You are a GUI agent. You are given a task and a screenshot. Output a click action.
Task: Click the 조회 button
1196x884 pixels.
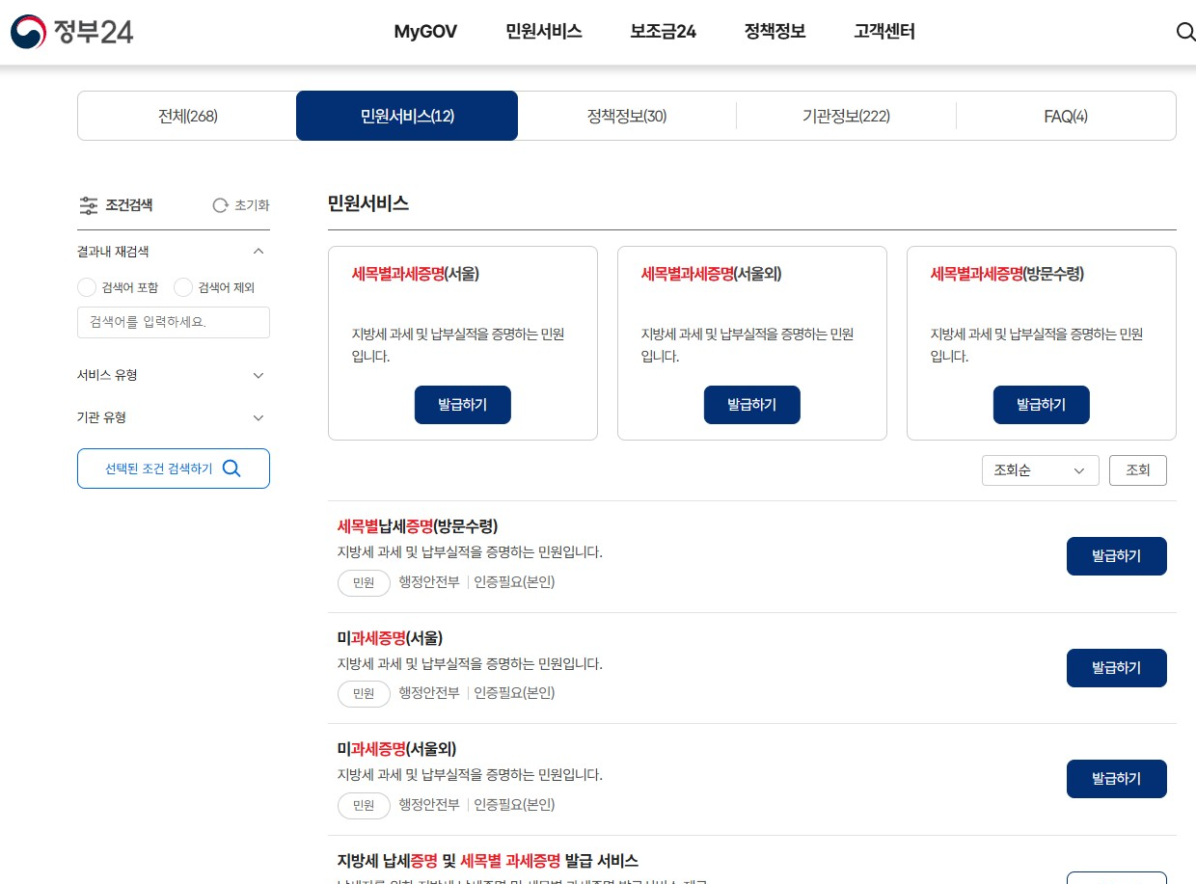click(1138, 470)
